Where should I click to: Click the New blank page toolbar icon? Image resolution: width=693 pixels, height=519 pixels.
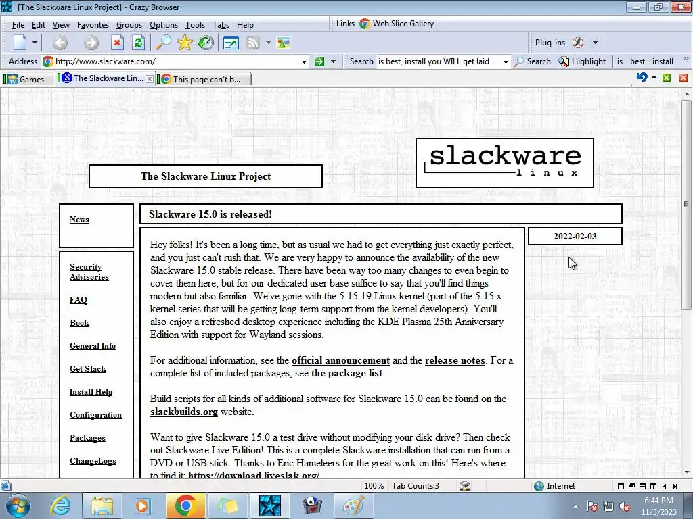(20, 43)
